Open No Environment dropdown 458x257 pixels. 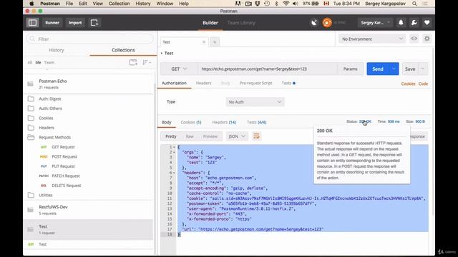[372, 39]
